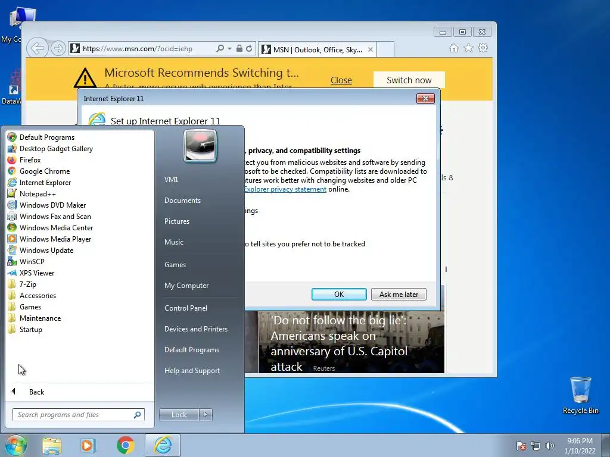610x457 pixels.
Task: Open Windows Explorer from the taskbar
Action: (x=52, y=445)
